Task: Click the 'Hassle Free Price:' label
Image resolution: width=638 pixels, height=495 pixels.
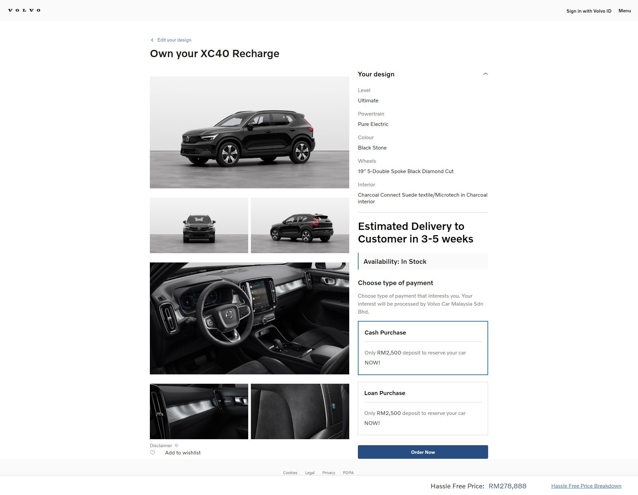Action: pyautogui.click(x=457, y=486)
